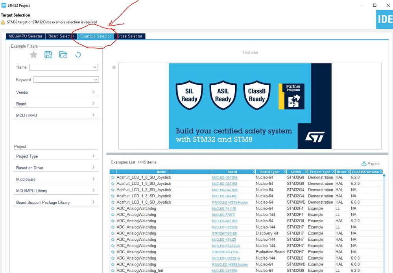Star the ADC_AnalogWatchdog_Init example
This screenshot has width=393, height=273.
(x=113, y=271)
